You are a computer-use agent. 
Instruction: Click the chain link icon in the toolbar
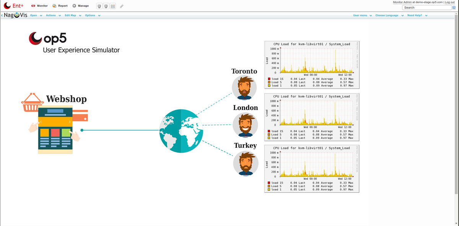122,6
